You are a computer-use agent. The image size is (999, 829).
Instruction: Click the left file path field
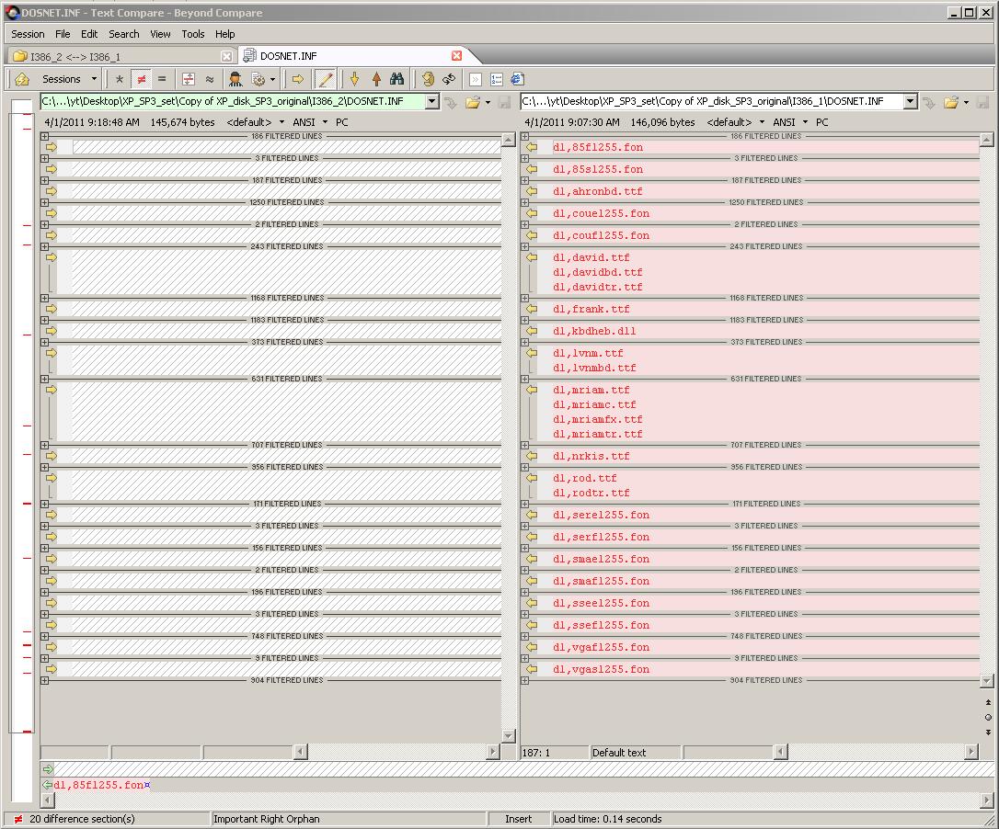coord(233,101)
